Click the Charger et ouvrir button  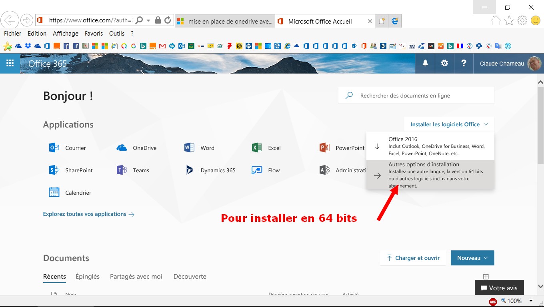[413, 258]
